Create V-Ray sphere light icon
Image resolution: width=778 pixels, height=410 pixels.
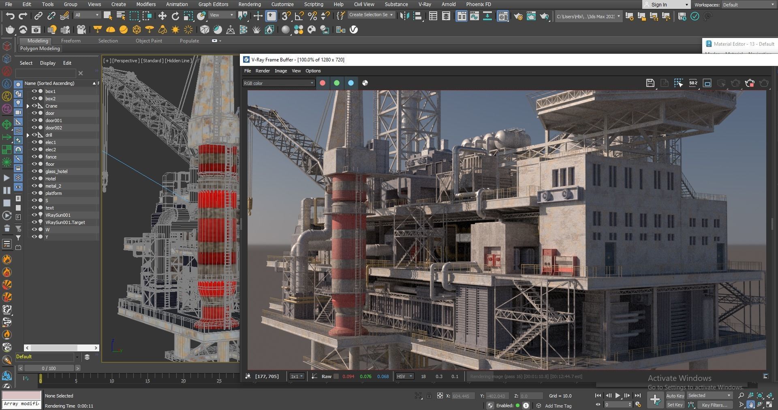(124, 30)
